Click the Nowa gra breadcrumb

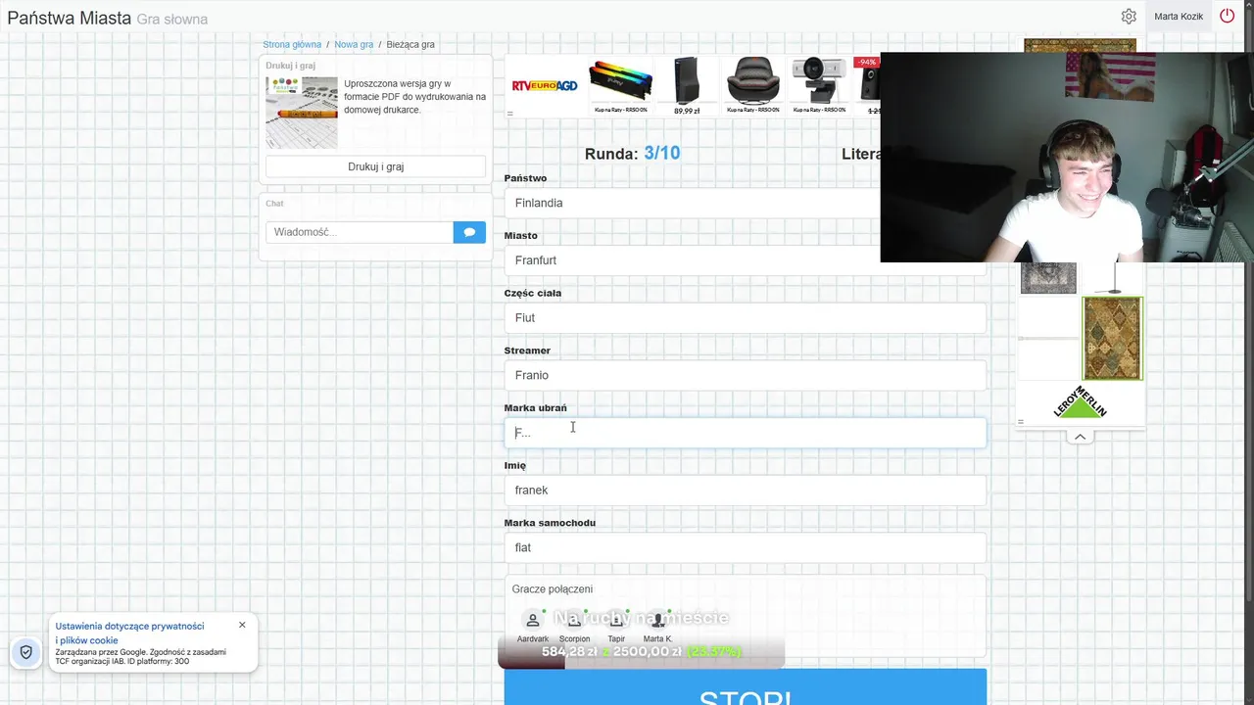(x=354, y=45)
